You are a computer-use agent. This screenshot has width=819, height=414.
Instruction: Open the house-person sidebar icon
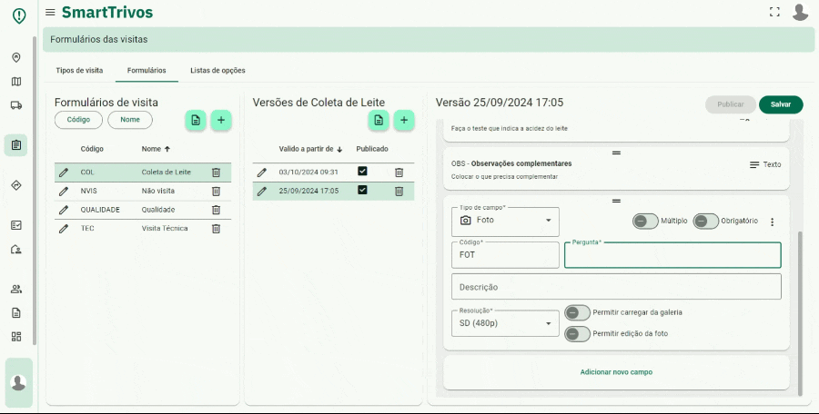point(16,250)
